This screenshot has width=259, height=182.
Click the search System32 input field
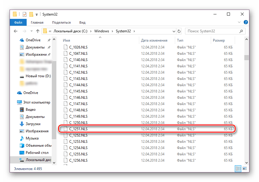212,31
